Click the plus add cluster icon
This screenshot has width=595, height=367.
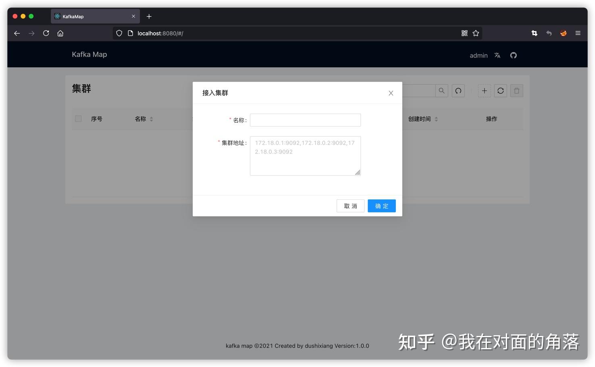coord(484,91)
